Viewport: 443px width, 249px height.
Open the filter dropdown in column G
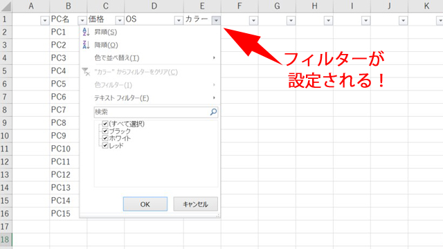[x=291, y=20]
